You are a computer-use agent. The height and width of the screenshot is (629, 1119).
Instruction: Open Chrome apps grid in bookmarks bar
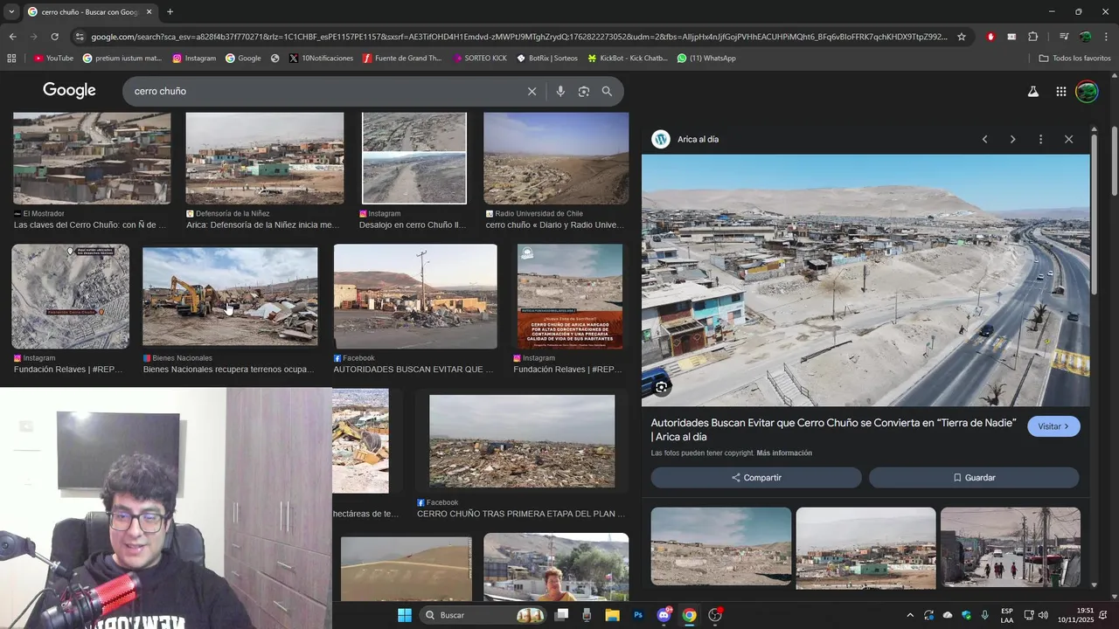coord(11,59)
